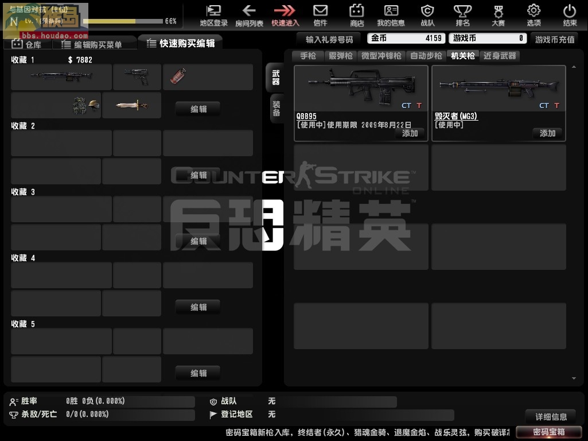Add 毁灭者 (MG3) with its 添加 button
This screenshot has width=588, height=441.
pos(547,133)
